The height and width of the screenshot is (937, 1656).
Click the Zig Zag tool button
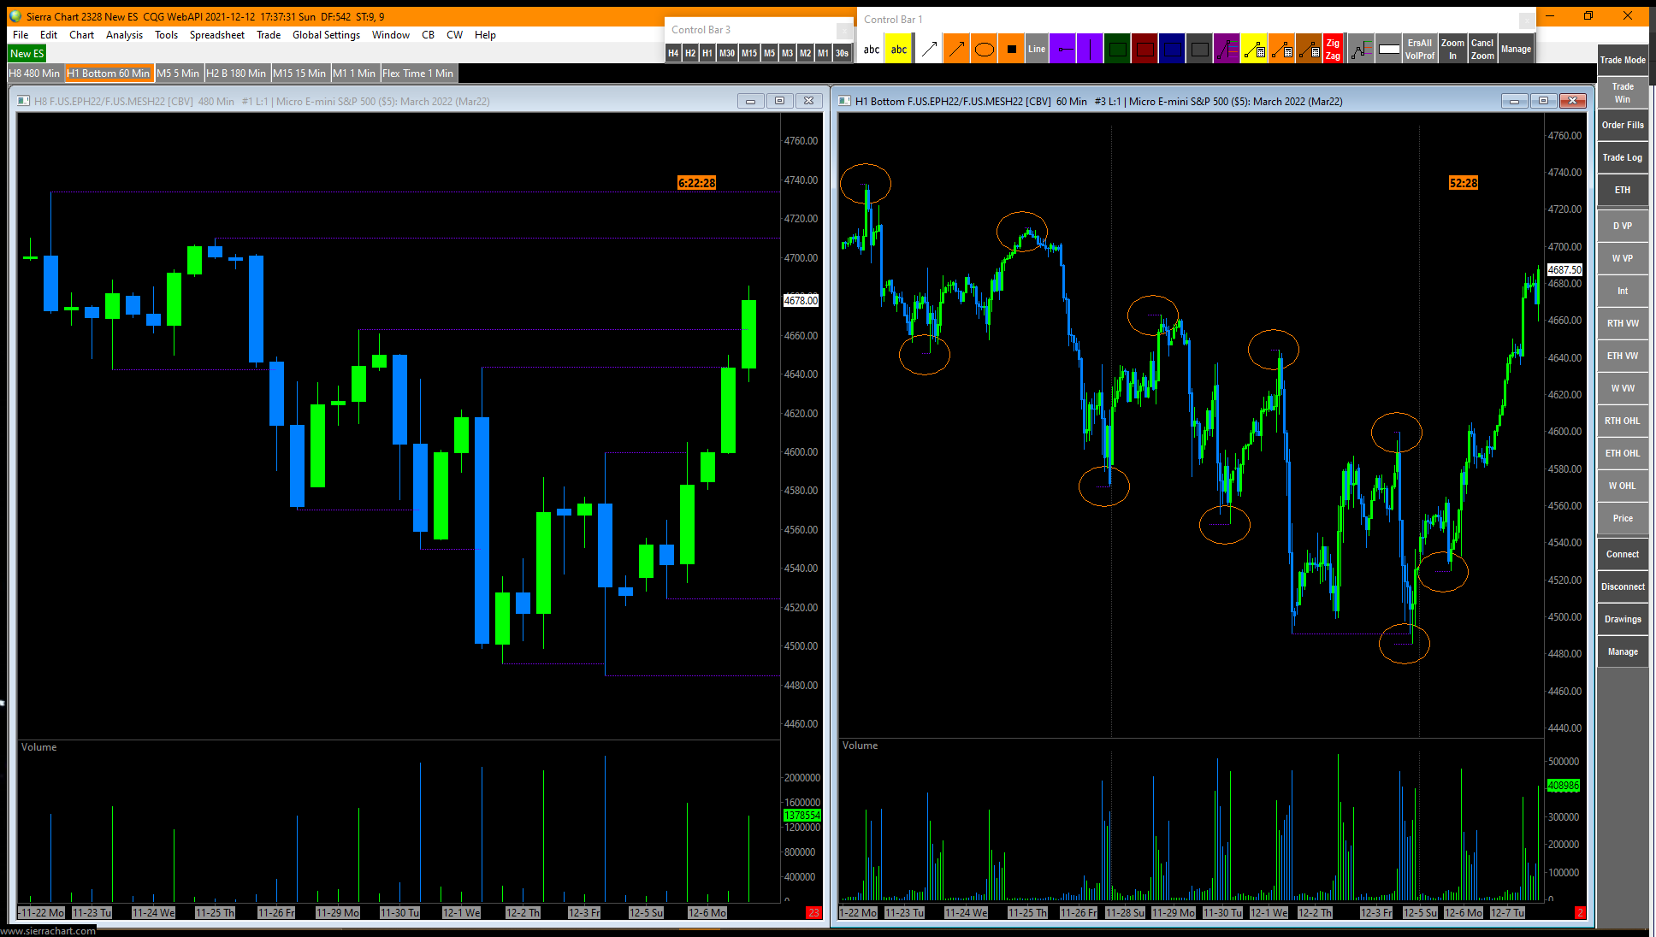[1333, 50]
